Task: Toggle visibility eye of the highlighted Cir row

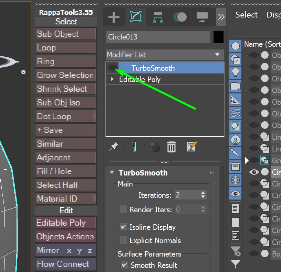Action: point(254,172)
